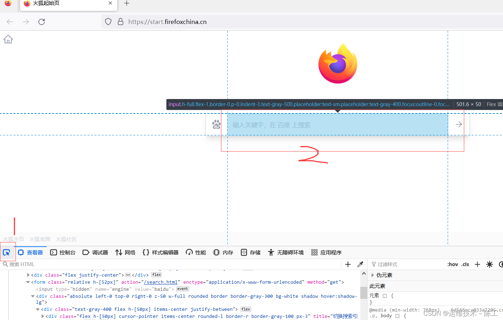
Task: Click grid highlighter icon next to body
Action: pyautogui.click(x=398, y=316)
